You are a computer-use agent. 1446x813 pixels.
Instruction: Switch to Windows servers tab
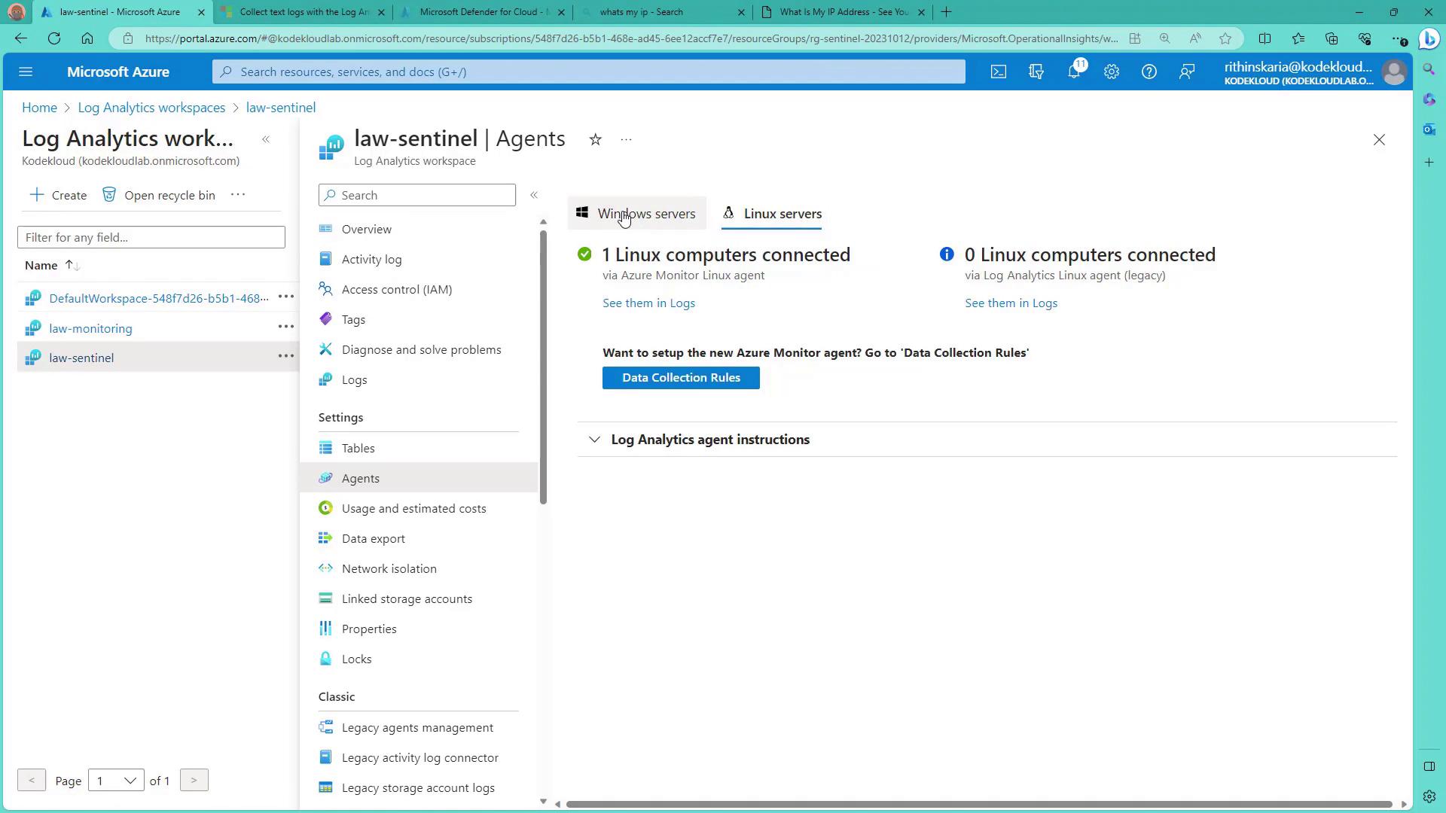(x=636, y=214)
